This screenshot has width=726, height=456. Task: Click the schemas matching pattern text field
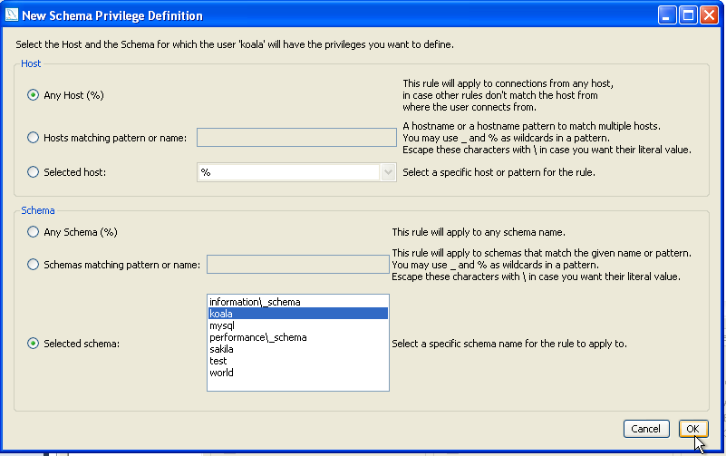(x=297, y=265)
